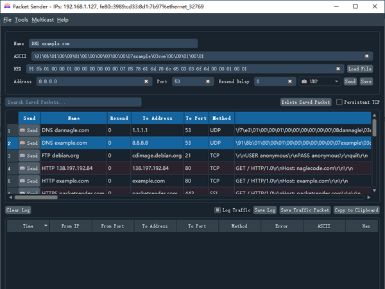Viewport: 385px width, 289px height.
Task: Click the scroll down arrow of the packets table
Action: tap(374, 190)
